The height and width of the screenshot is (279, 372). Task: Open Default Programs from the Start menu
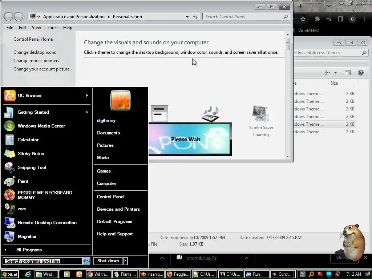pyautogui.click(x=114, y=222)
